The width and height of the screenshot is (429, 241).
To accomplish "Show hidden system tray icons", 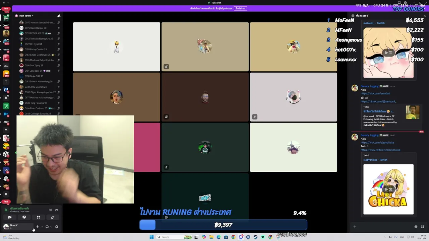I will [x=385, y=237].
